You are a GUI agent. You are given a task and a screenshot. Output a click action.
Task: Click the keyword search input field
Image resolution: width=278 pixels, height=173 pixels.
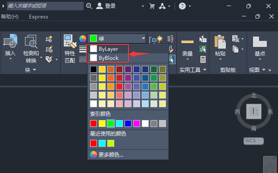coord(45,6)
